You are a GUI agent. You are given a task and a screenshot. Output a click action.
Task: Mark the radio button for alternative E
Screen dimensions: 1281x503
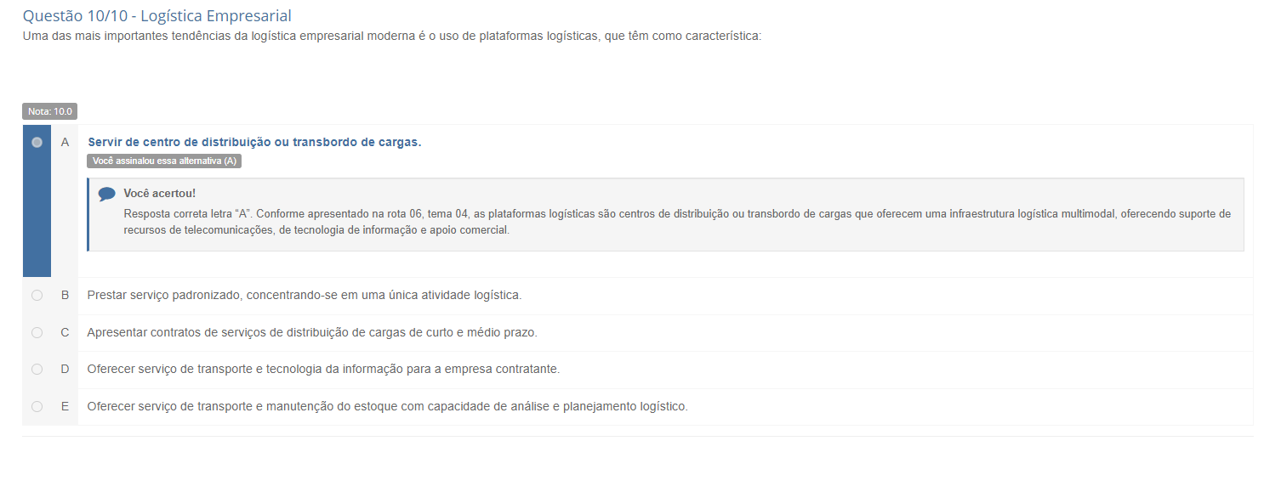(37, 406)
